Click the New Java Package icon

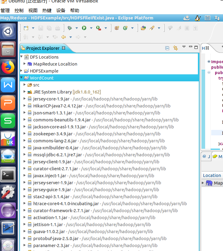117,28
